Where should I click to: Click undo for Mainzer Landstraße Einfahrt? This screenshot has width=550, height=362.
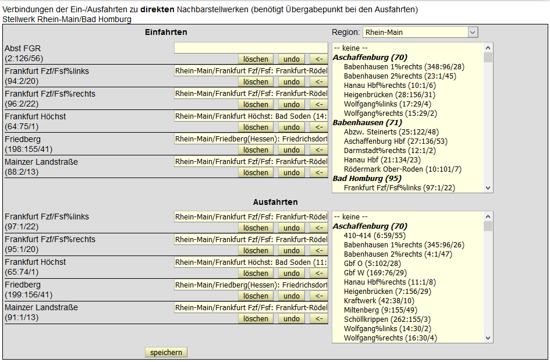click(x=292, y=172)
